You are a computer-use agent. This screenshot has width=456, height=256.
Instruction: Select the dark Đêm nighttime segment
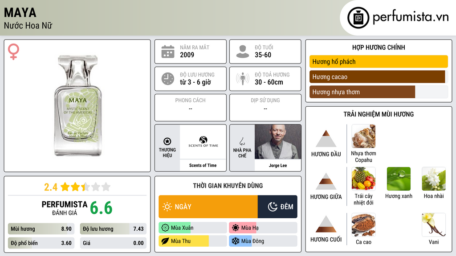pos(277,207)
